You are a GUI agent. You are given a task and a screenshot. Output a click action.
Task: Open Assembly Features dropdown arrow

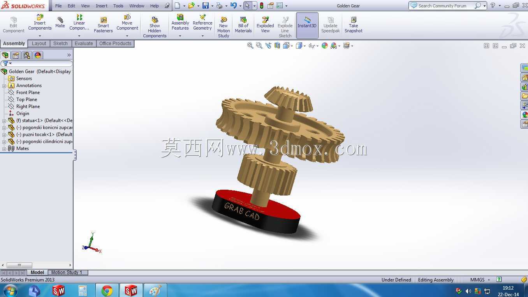(180, 36)
